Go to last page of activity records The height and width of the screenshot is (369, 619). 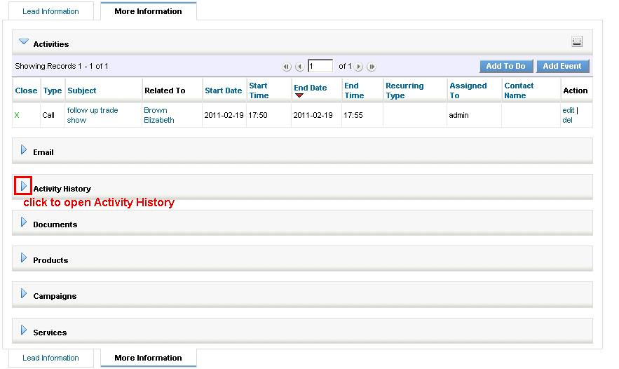pos(371,67)
